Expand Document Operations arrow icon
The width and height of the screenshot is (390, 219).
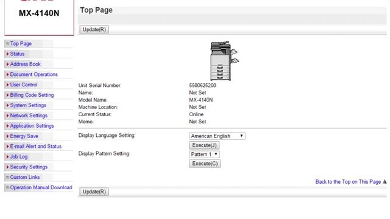tap(7, 74)
